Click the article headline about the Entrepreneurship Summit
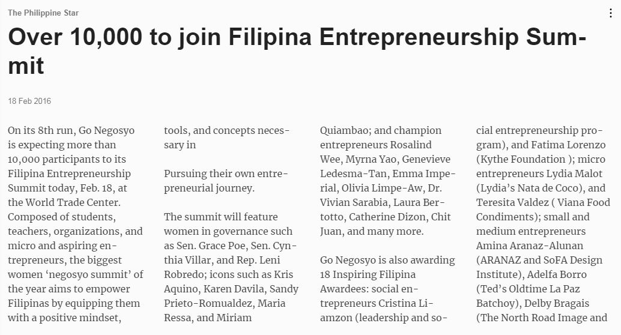The height and width of the screenshot is (335, 621). click(297, 51)
